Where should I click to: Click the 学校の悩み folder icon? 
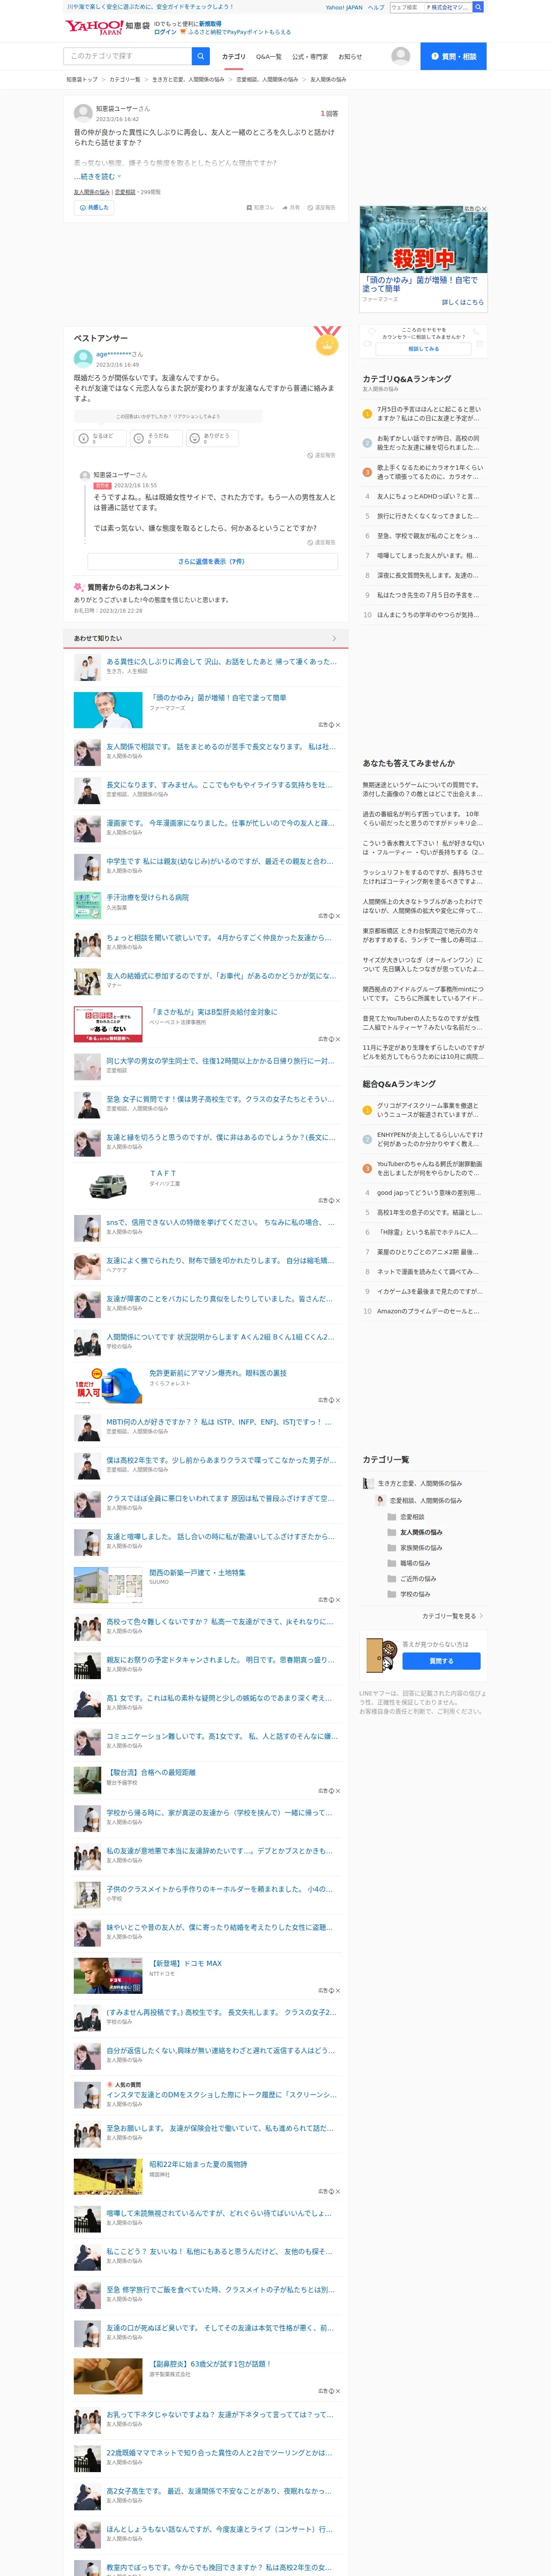click(391, 1594)
